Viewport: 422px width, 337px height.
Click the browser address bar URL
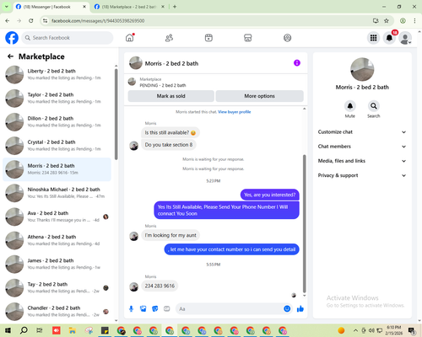pos(98,21)
